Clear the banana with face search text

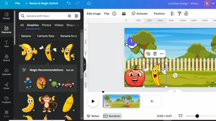point(70,16)
